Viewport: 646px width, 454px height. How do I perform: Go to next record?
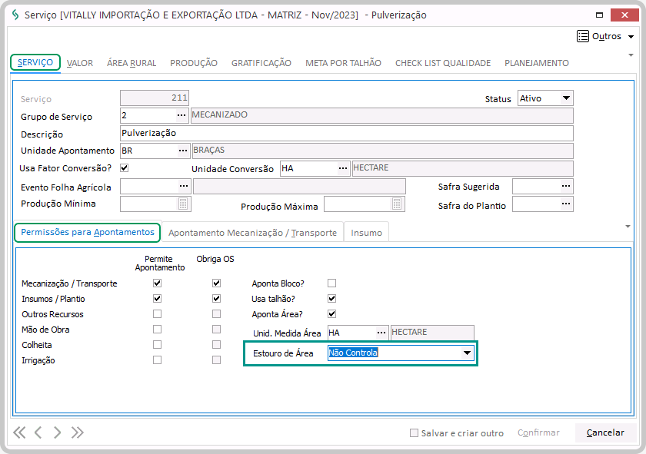coord(57,432)
